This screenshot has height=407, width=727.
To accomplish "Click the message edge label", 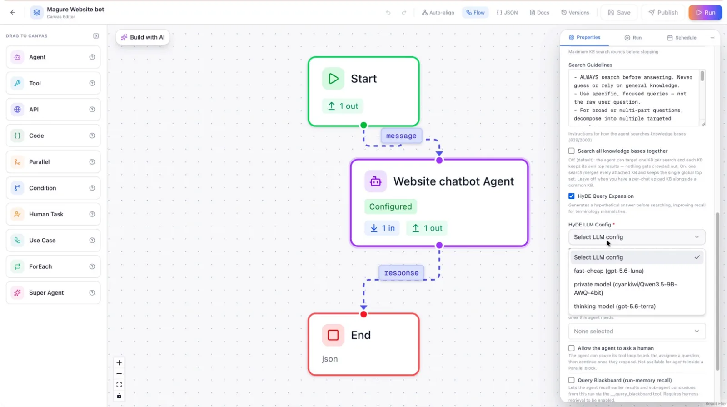I will (x=401, y=136).
